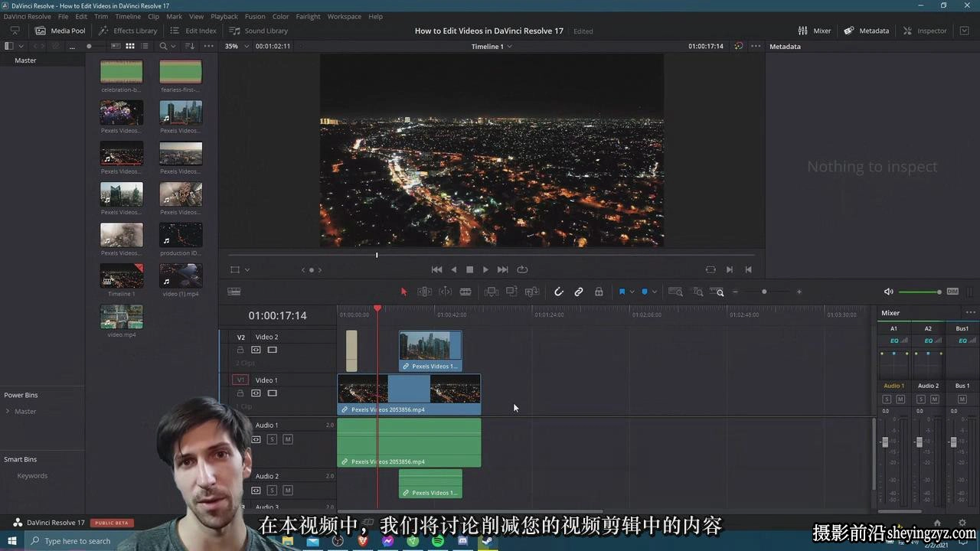Image resolution: width=980 pixels, height=551 pixels.
Task: Open timeline view options icon
Action: (234, 292)
